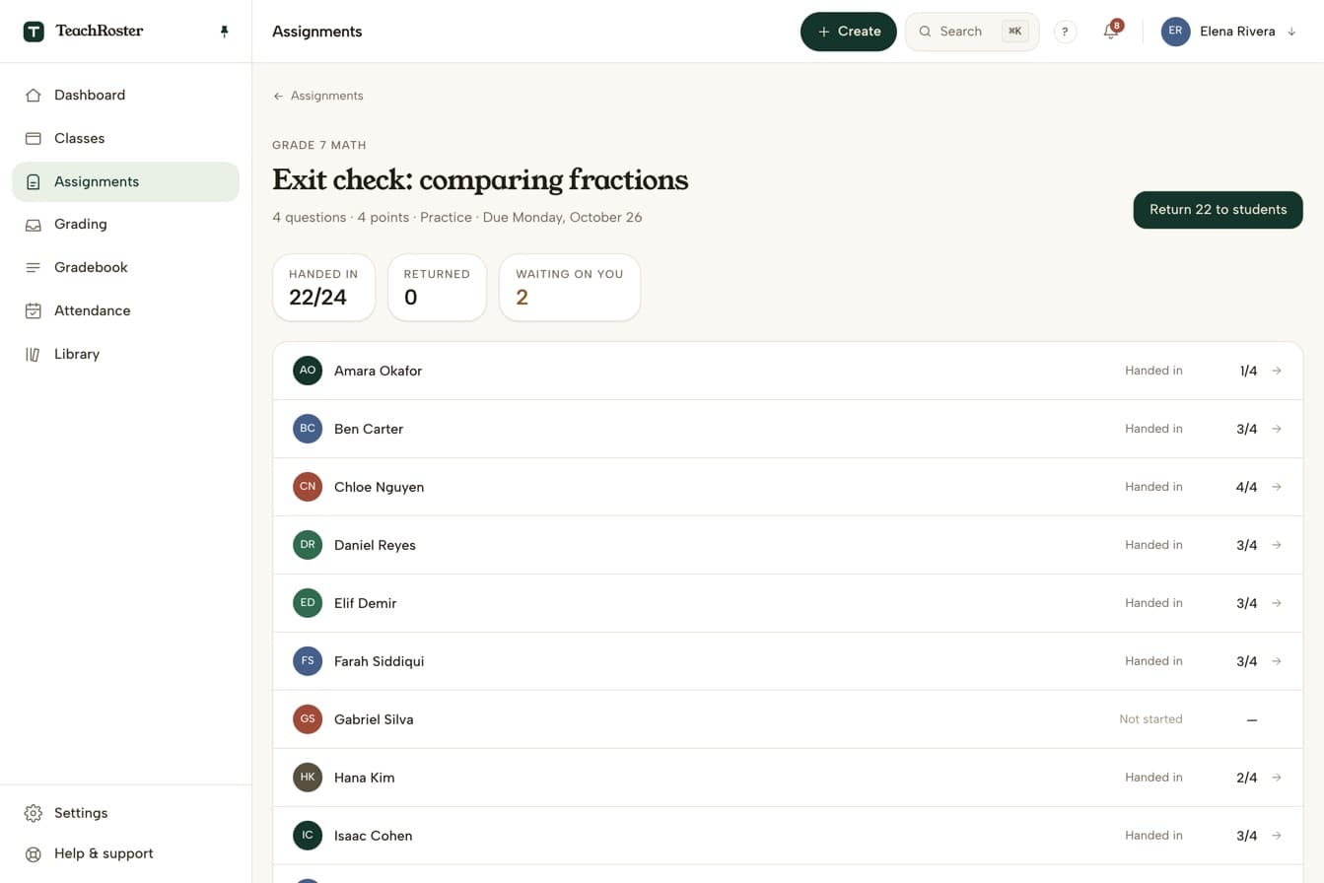1324x883 pixels.
Task: Click Elif Demir's ED avatar
Action: (x=308, y=603)
